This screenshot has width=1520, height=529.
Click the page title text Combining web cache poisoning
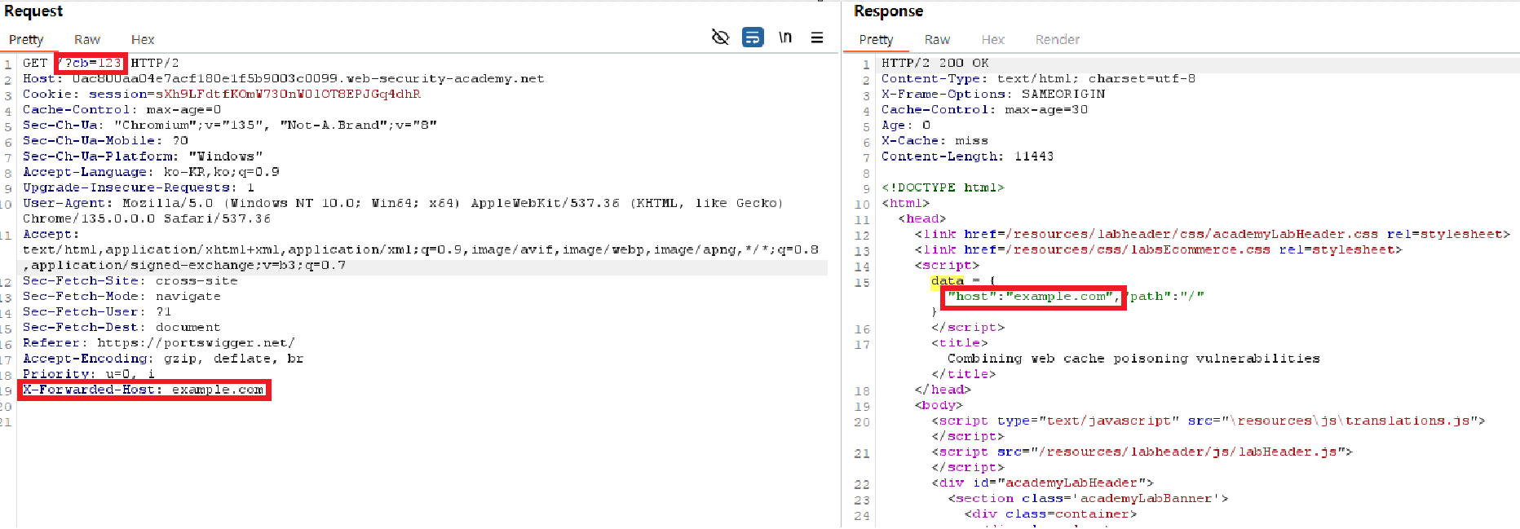[x=1133, y=359]
